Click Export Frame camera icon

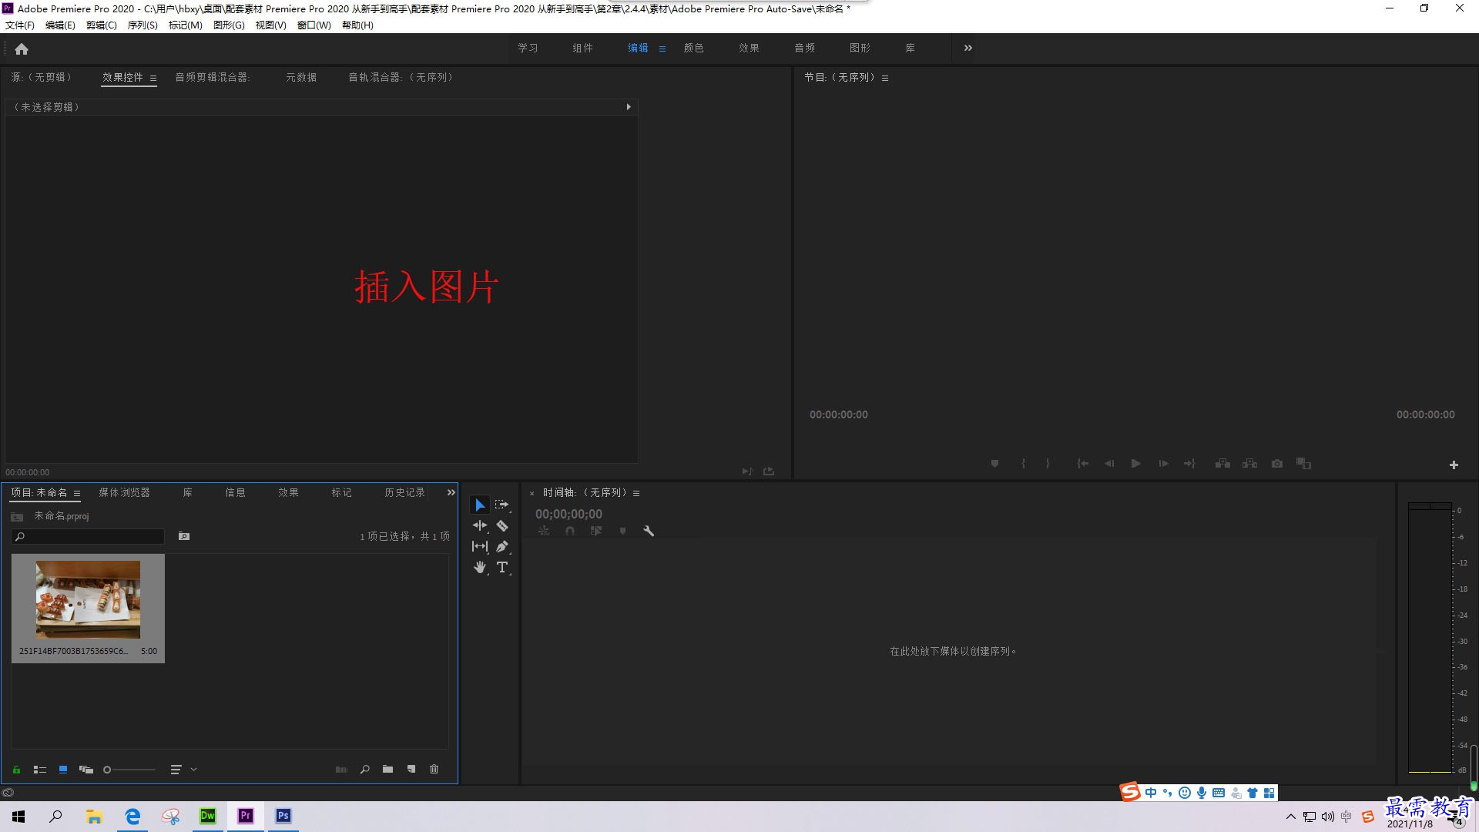coord(1277,464)
